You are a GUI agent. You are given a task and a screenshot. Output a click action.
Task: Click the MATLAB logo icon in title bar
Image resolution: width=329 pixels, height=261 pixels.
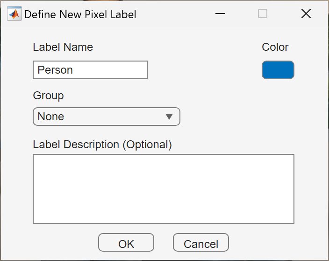[14, 14]
